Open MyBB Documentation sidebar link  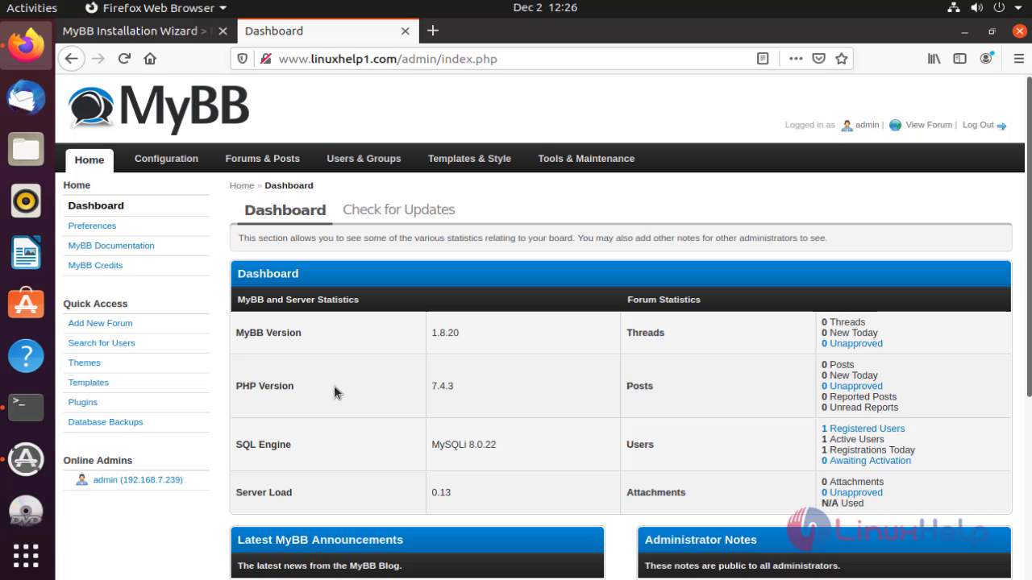tap(111, 246)
